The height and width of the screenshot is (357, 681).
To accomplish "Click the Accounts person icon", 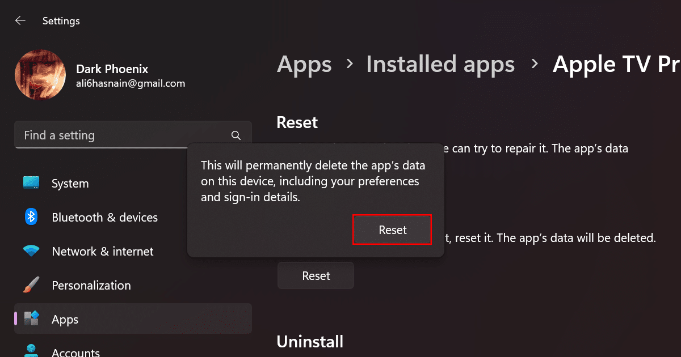I will 31,351.
